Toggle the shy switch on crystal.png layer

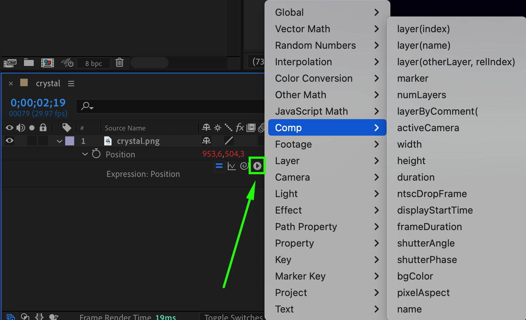206,141
